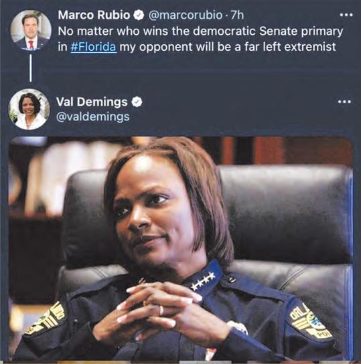The width and height of the screenshot is (361, 364).
Task: Click the 'No matter who wins' tweet line
Action: pos(200,31)
